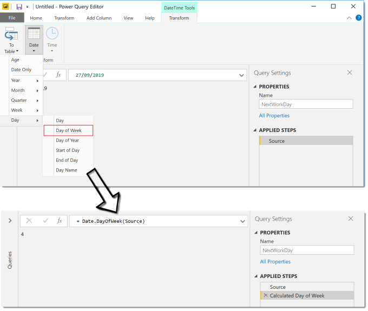Click the Date.DayOfWeek(Source) formula bar
368x311 pixels.
159,221
